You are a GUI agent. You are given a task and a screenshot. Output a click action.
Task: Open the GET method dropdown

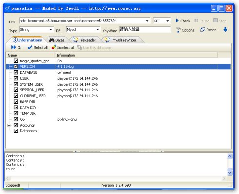[x=168, y=21]
